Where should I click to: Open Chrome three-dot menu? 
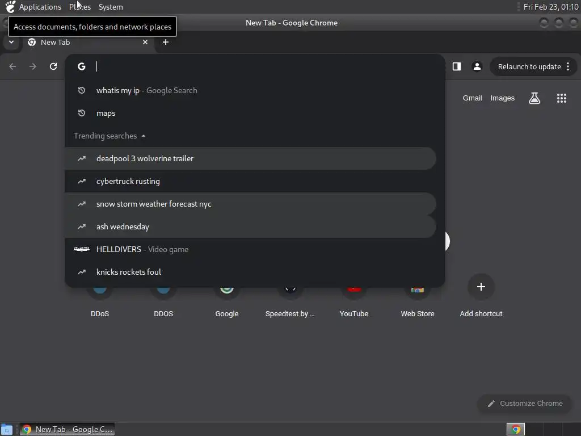pyautogui.click(x=568, y=67)
